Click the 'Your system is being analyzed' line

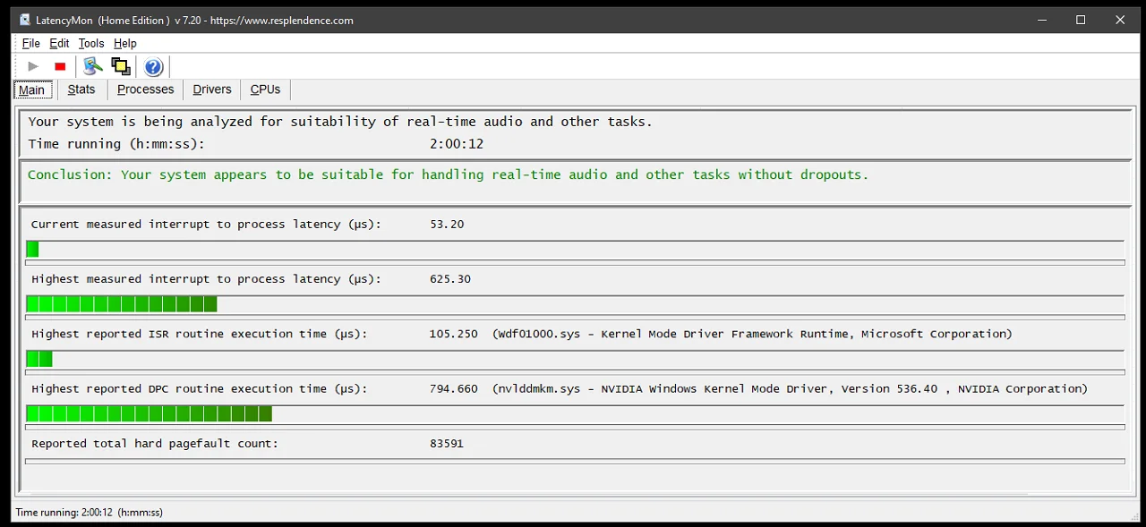tap(340, 122)
